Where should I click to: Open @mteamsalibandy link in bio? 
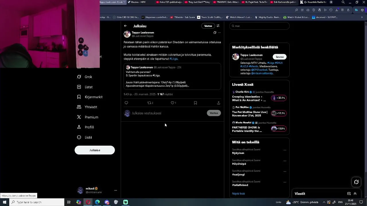(262, 73)
